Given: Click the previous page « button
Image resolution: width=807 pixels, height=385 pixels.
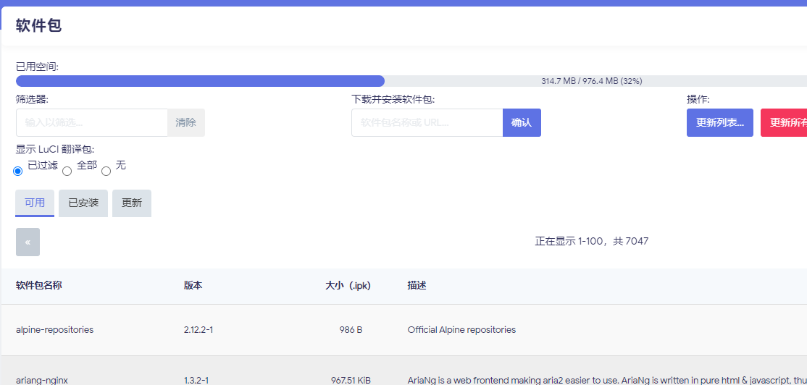Looking at the screenshot, I should (28, 242).
